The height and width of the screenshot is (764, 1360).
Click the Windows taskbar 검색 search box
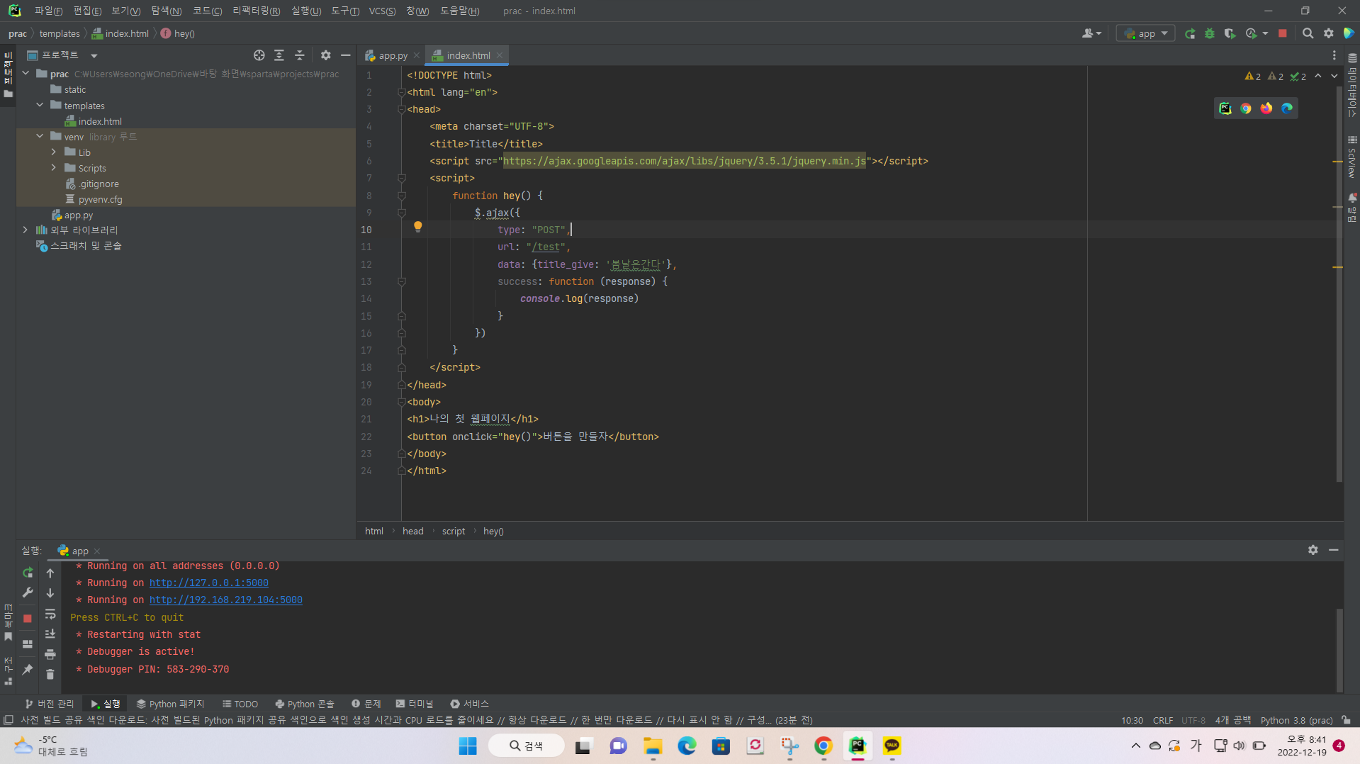point(526,746)
